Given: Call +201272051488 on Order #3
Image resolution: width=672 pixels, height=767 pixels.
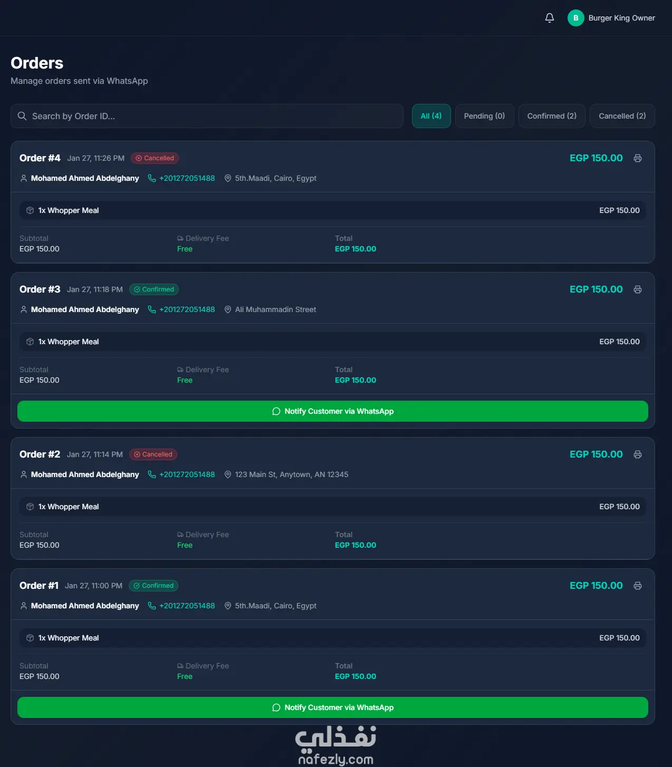Looking at the screenshot, I should click(x=187, y=309).
